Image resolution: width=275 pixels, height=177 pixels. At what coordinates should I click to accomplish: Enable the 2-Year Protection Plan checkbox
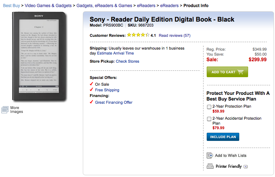click(x=209, y=107)
